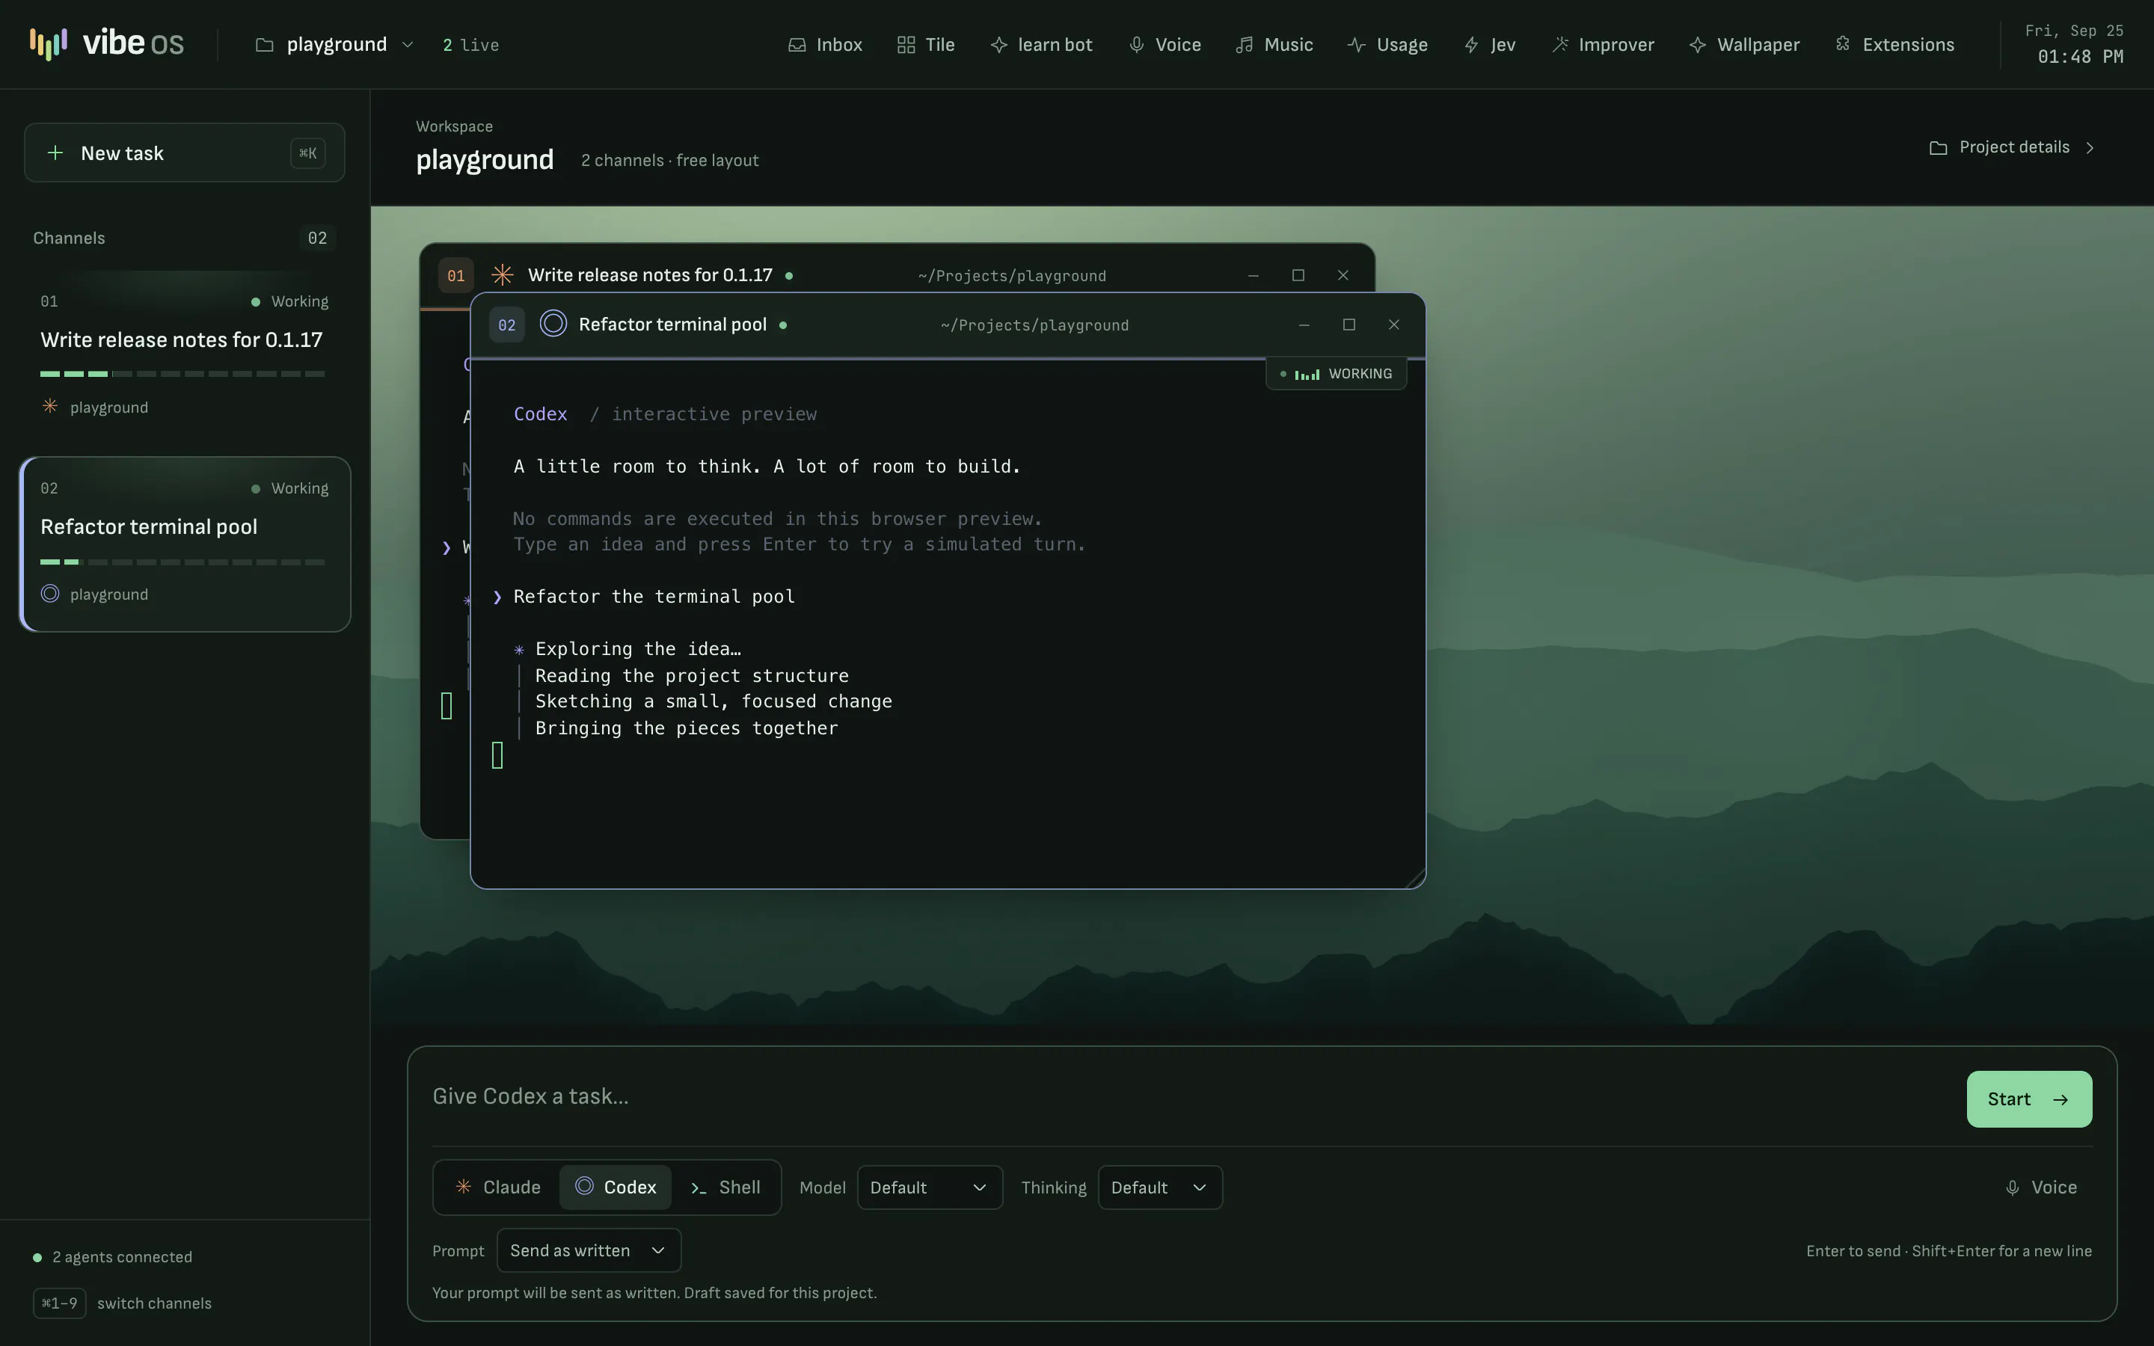This screenshot has height=1346, width=2154.
Task: Click the Claude asterisk icon in channel 01 card
Action: coord(50,406)
